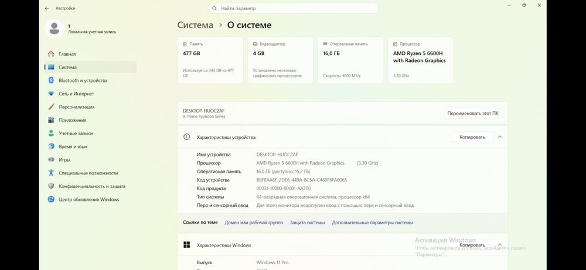Click the Windows logo beside Характеристики Windows
This screenshot has width=586, height=270.
pyautogui.click(x=186, y=245)
